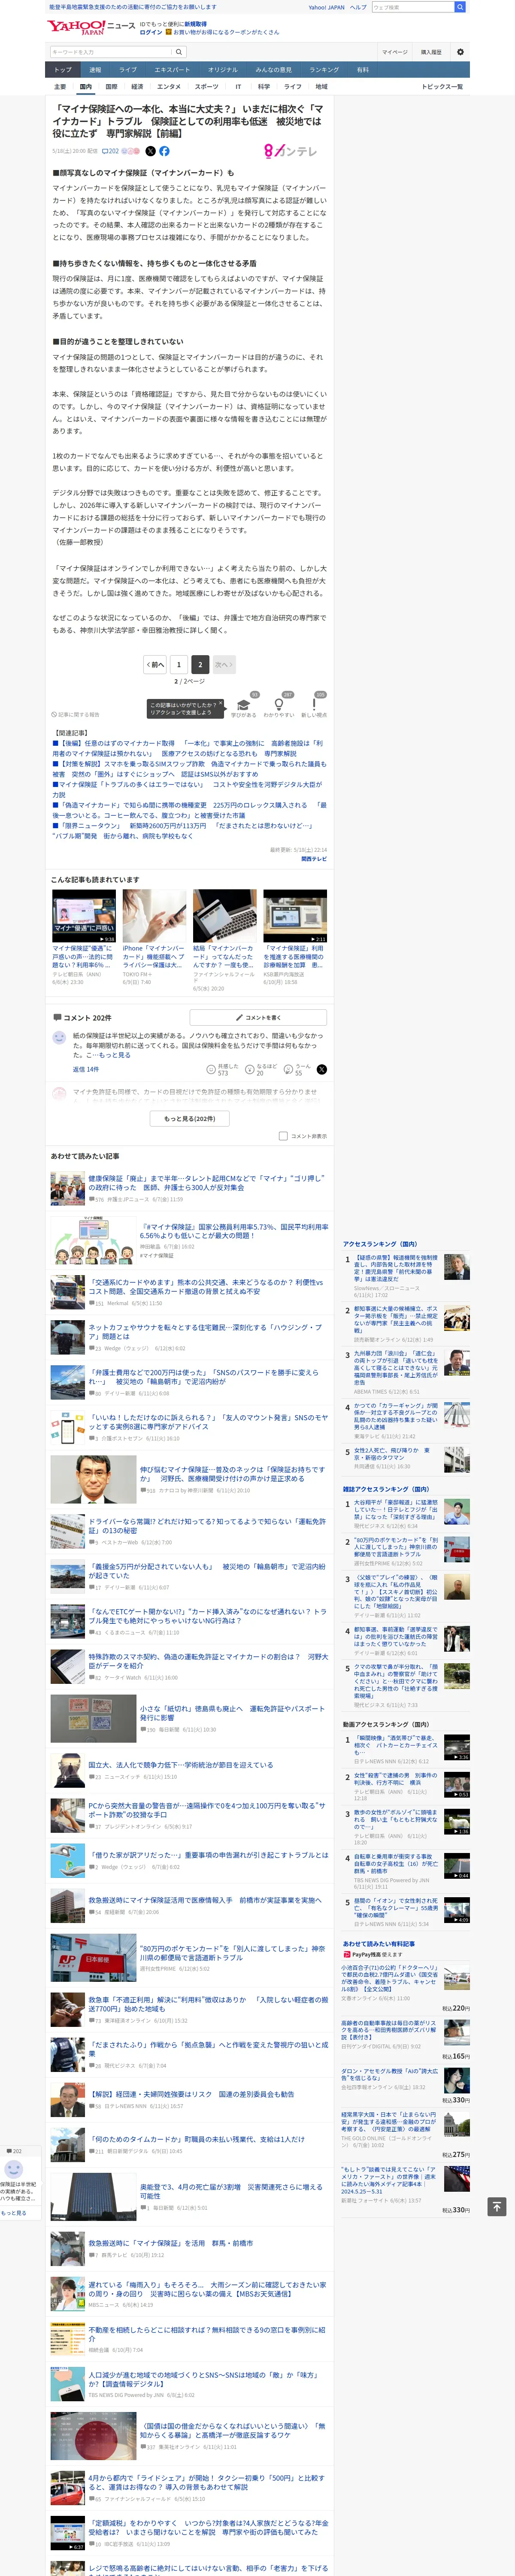515x2576 pixels.
Task: Switch to エキスパート tab
Action: pyautogui.click(x=172, y=70)
